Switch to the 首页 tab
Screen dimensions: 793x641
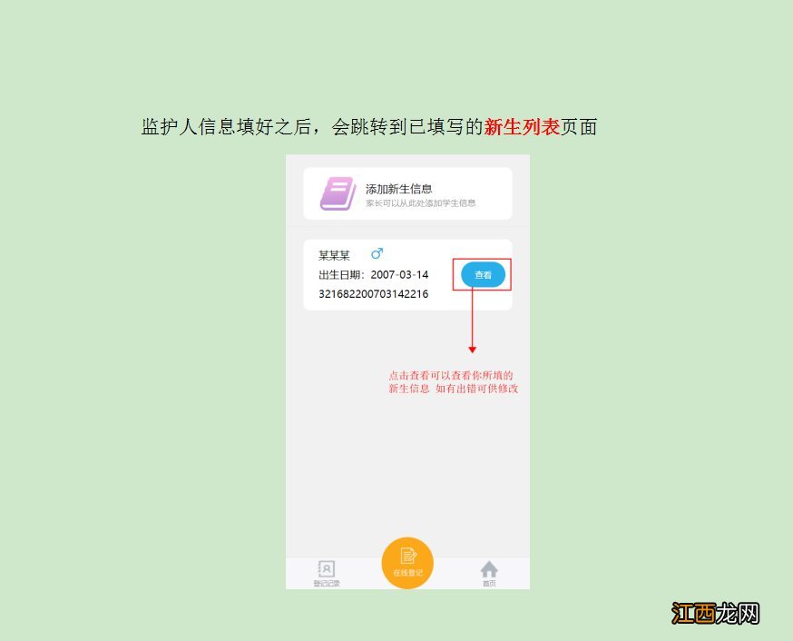pos(489,575)
